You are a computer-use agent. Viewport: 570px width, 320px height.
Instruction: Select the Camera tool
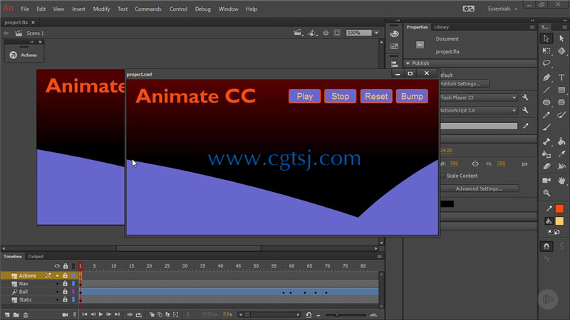point(546,180)
